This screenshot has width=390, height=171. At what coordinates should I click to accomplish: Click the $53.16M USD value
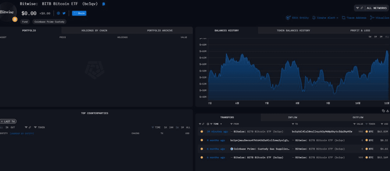tap(383, 157)
